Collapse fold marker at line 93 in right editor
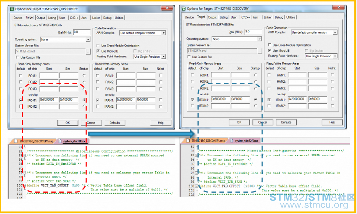357x214 pixels. (196, 155)
